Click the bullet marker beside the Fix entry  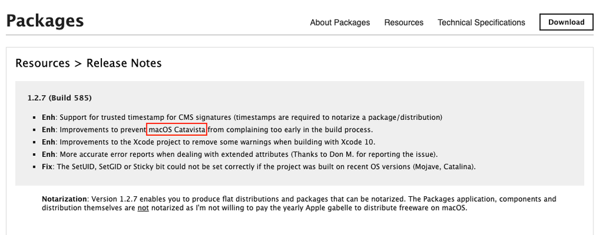pos(35,168)
